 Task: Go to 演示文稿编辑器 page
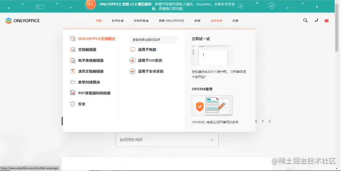tap(91, 71)
